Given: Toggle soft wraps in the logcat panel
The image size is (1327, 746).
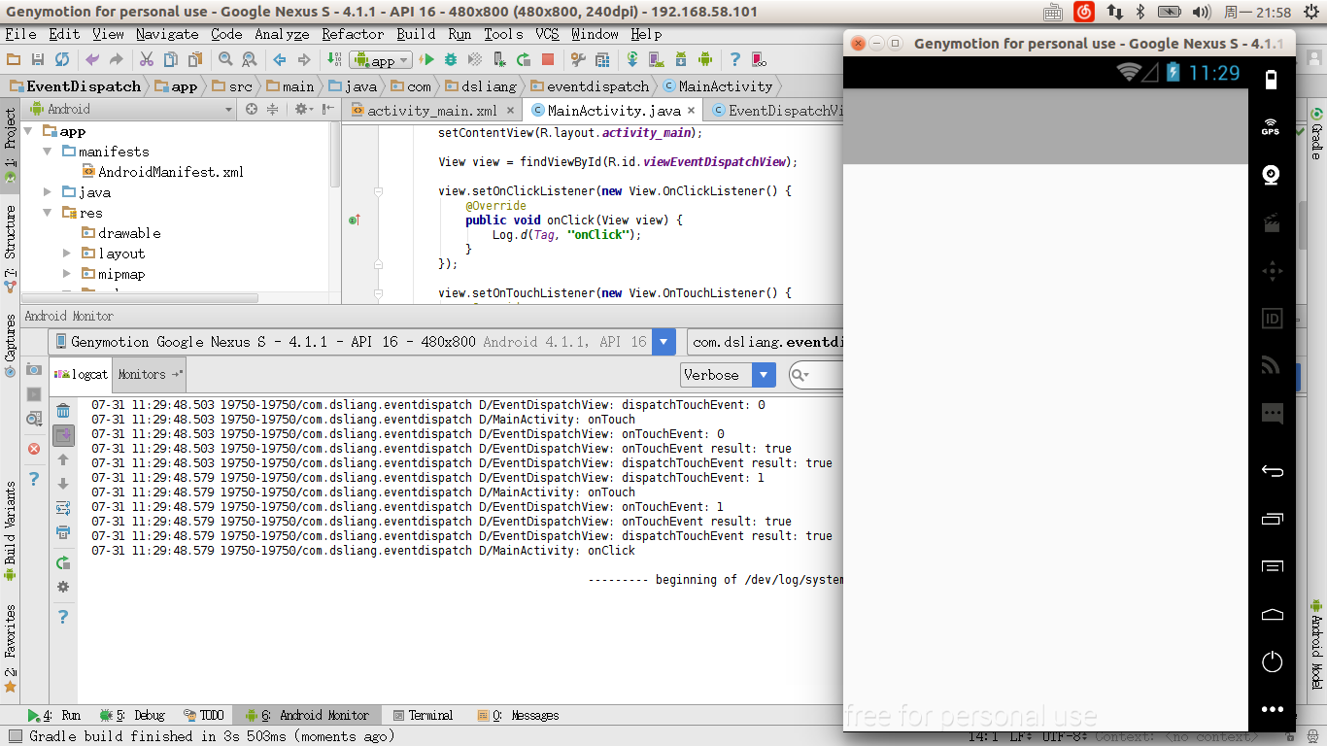Looking at the screenshot, I should [x=63, y=508].
